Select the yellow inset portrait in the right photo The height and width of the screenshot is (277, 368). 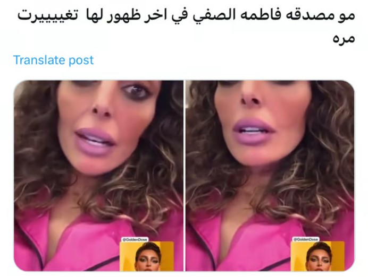(x=318, y=256)
